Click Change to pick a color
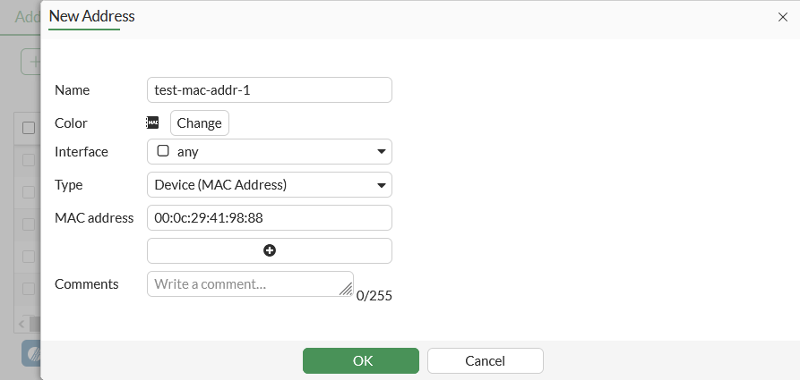The height and width of the screenshot is (380, 800). click(199, 122)
